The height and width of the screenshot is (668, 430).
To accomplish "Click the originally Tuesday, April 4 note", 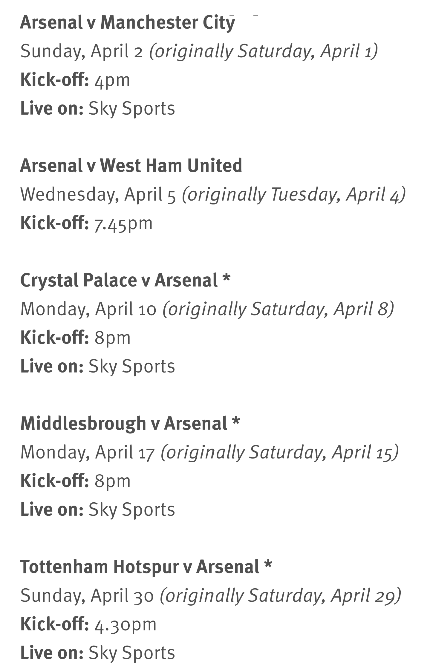I will coord(294,195).
